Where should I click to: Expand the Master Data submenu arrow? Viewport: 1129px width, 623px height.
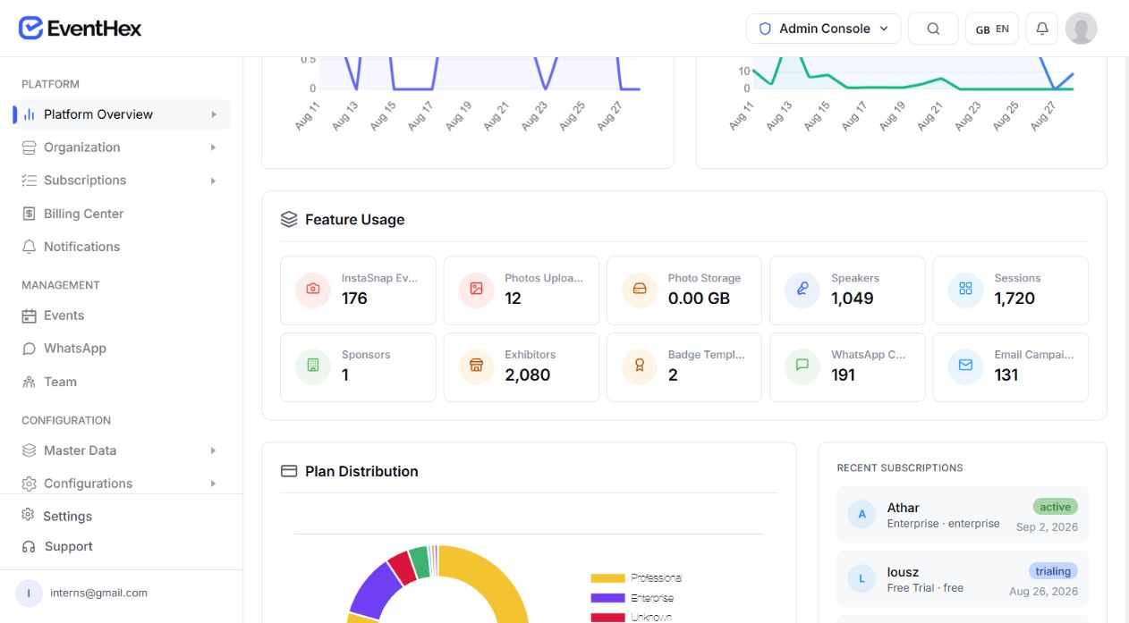tap(214, 450)
